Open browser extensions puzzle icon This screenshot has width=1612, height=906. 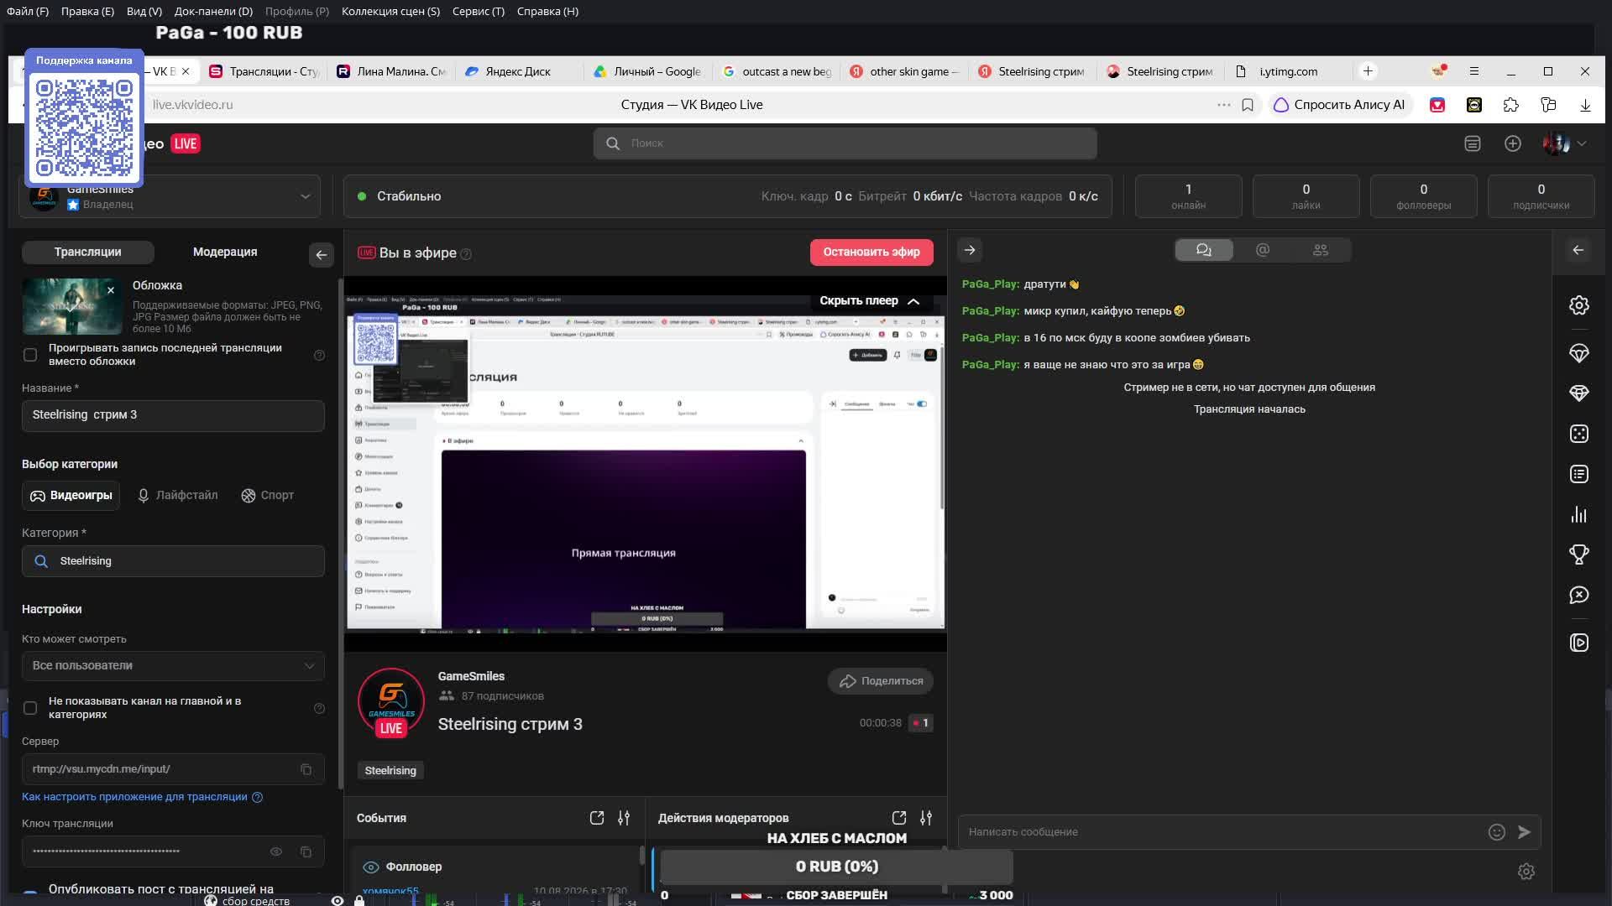tap(1510, 105)
